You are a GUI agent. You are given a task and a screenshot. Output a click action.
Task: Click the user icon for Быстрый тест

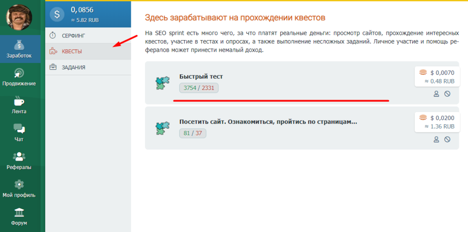tap(436, 94)
